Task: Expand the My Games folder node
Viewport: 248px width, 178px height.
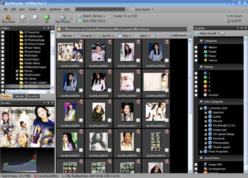Action: coord(17,79)
